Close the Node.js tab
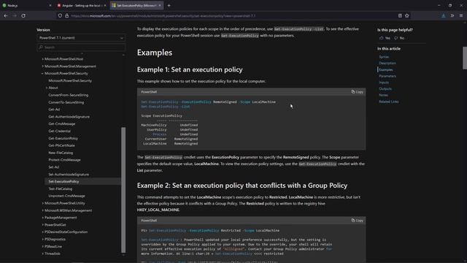This screenshot has width=467, height=263. [50, 5]
